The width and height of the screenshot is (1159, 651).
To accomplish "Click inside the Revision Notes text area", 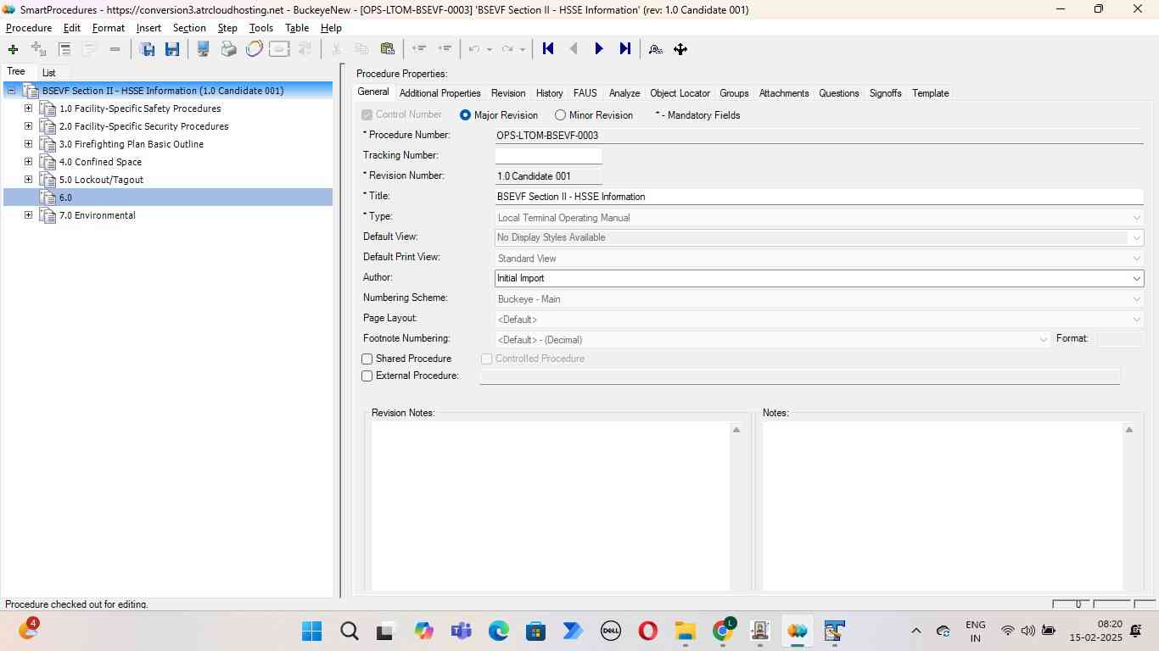I will tap(550, 505).
